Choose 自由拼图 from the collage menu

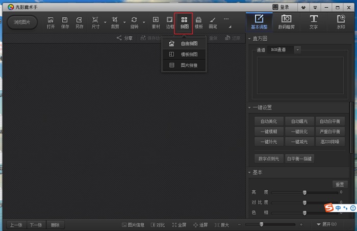point(184,43)
